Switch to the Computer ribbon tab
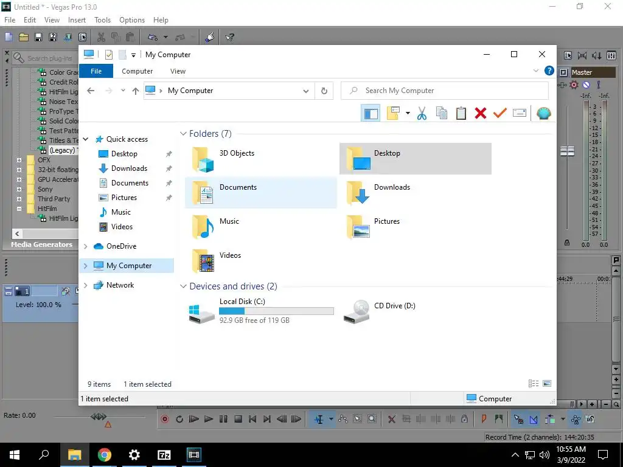This screenshot has width=623, height=467. 137,71
